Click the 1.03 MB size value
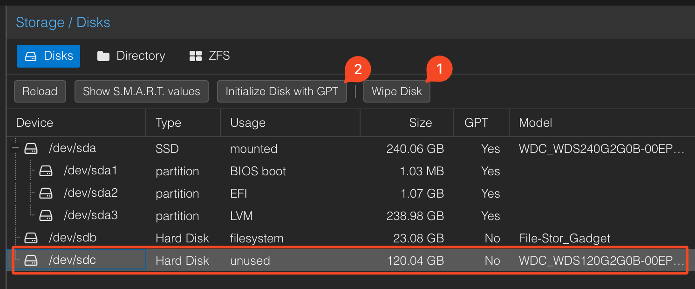The width and height of the screenshot is (695, 289). [x=422, y=172]
